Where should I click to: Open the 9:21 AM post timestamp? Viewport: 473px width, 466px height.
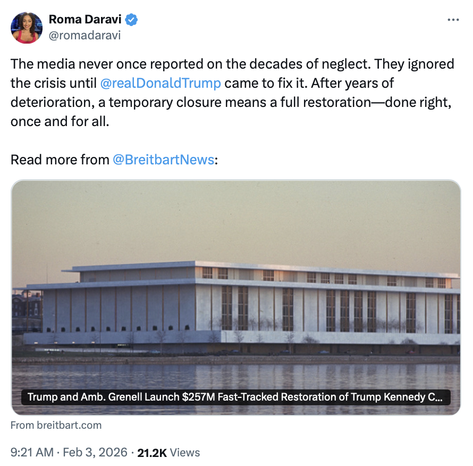32,452
